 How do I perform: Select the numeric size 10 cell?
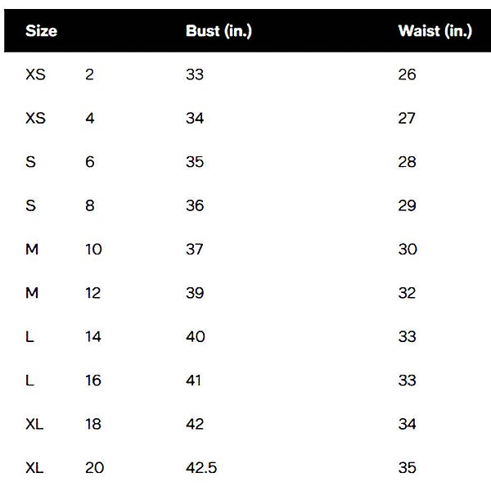tap(93, 250)
